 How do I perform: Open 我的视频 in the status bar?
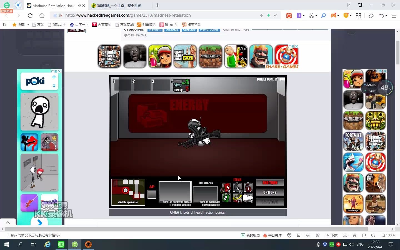pyautogui.click(x=250, y=235)
